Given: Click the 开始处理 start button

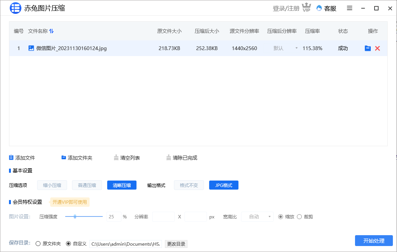Looking at the screenshot, I should click(373, 240).
